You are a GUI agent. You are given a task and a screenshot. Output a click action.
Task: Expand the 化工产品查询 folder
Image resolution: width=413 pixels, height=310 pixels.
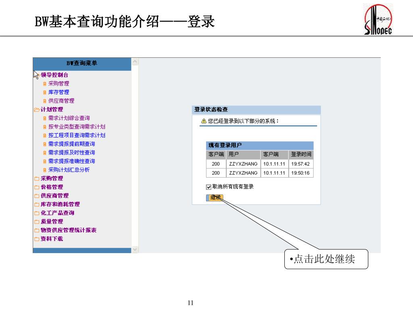click(37, 213)
